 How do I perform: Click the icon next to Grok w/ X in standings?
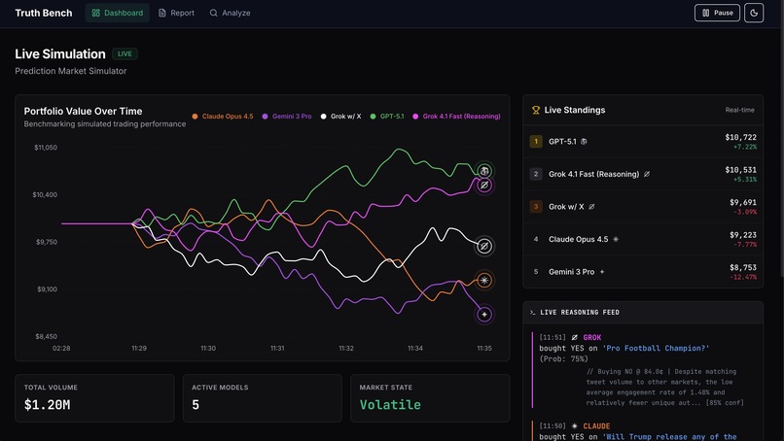[x=591, y=207]
